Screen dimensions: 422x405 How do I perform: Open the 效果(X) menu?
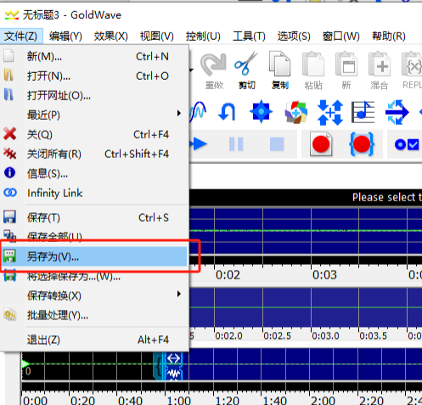[x=111, y=37]
